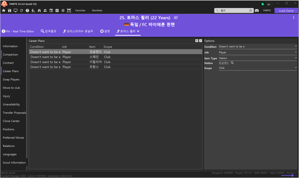Clear the search box with X icon

pos(251,11)
